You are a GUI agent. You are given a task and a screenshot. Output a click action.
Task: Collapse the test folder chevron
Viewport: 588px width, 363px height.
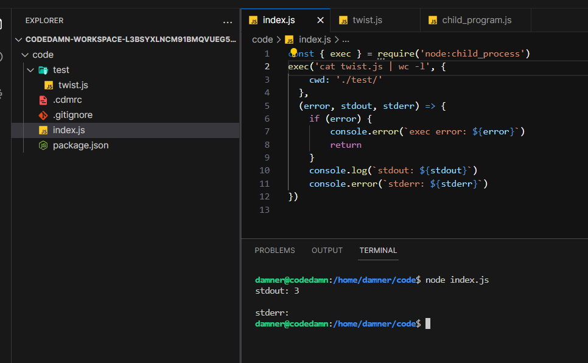pyautogui.click(x=31, y=70)
